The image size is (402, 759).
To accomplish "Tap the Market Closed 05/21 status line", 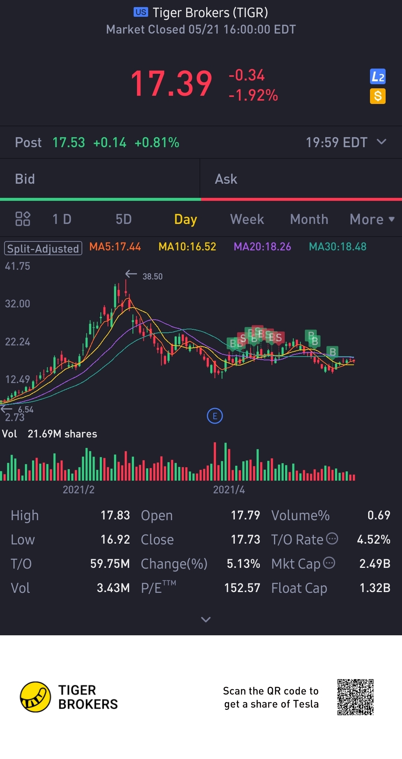I will 201,29.
